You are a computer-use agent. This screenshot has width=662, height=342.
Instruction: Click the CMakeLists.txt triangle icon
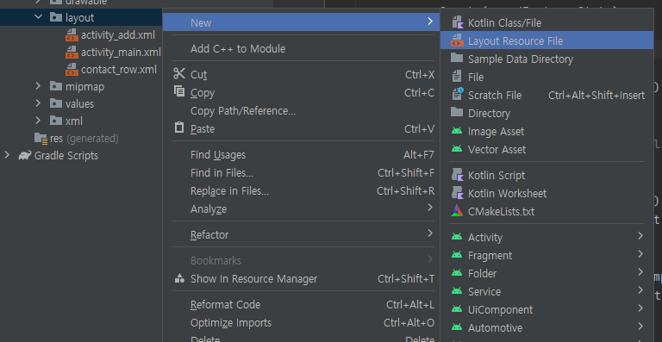tap(457, 211)
